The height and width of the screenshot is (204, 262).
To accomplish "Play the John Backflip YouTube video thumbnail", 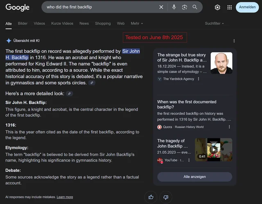I will pos(213,150).
